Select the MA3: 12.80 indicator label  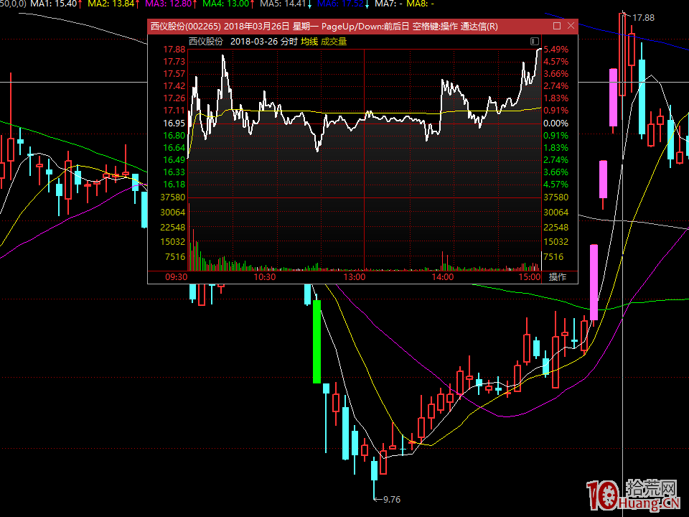pos(168,4)
